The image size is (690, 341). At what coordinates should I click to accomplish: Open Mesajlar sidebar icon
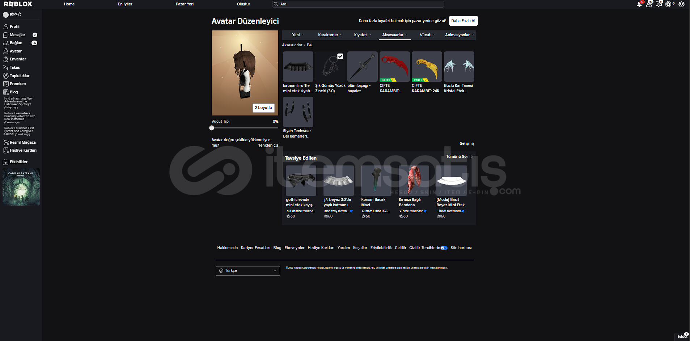coord(6,35)
